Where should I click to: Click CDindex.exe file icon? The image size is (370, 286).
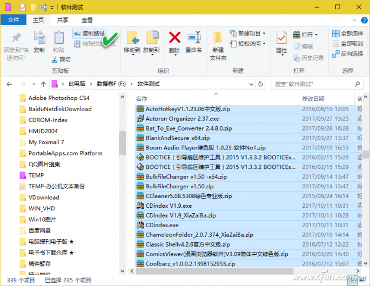[140, 225]
